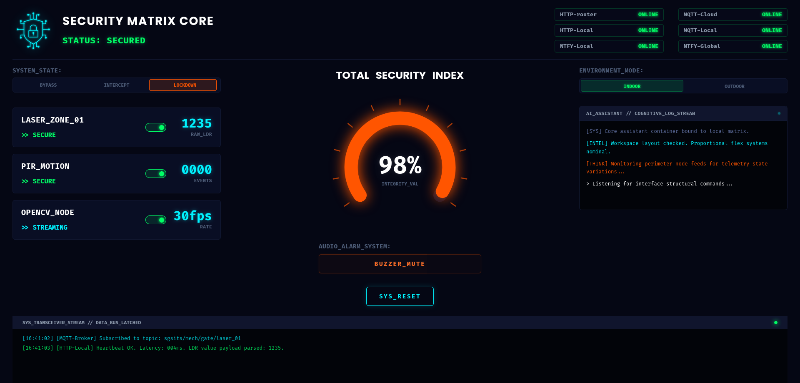Click the [SYS] core assistant log line
The width and height of the screenshot is (800, 383).
pyautogui.click(x=667, y=131)
